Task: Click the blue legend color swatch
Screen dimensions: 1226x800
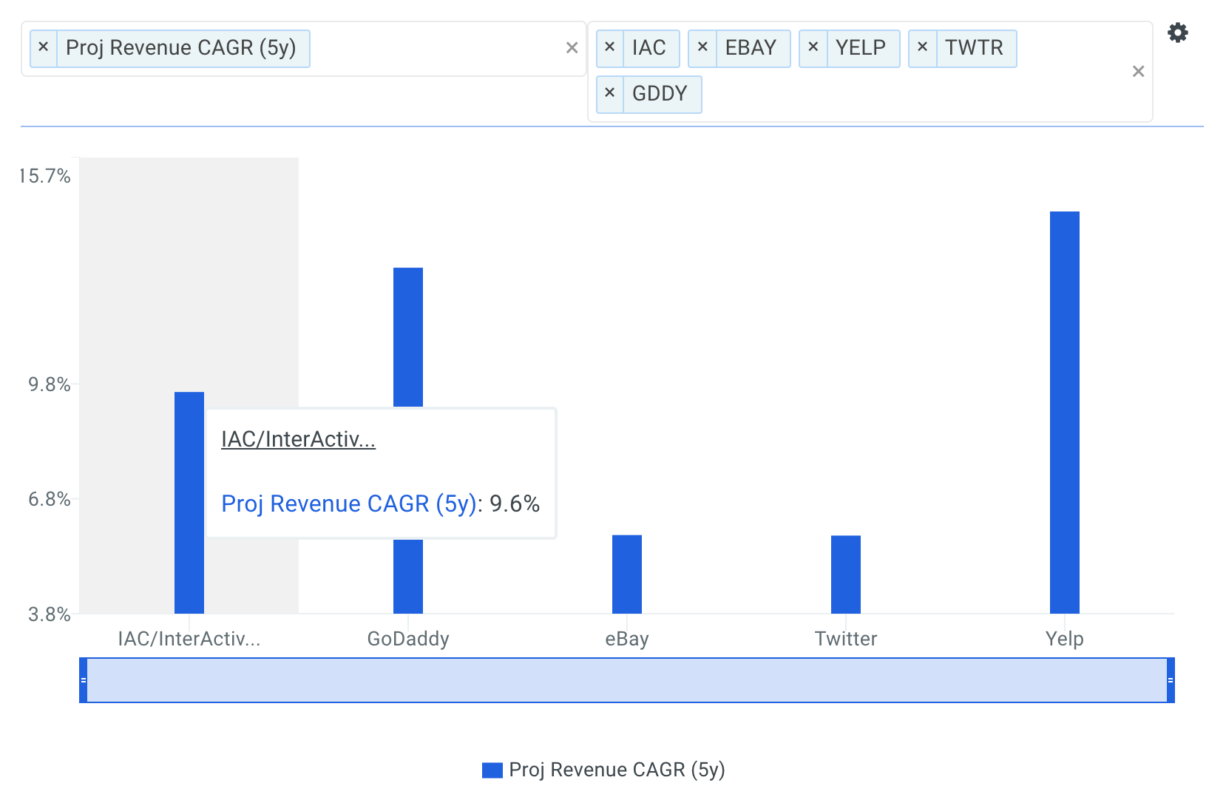Action: 492,770
